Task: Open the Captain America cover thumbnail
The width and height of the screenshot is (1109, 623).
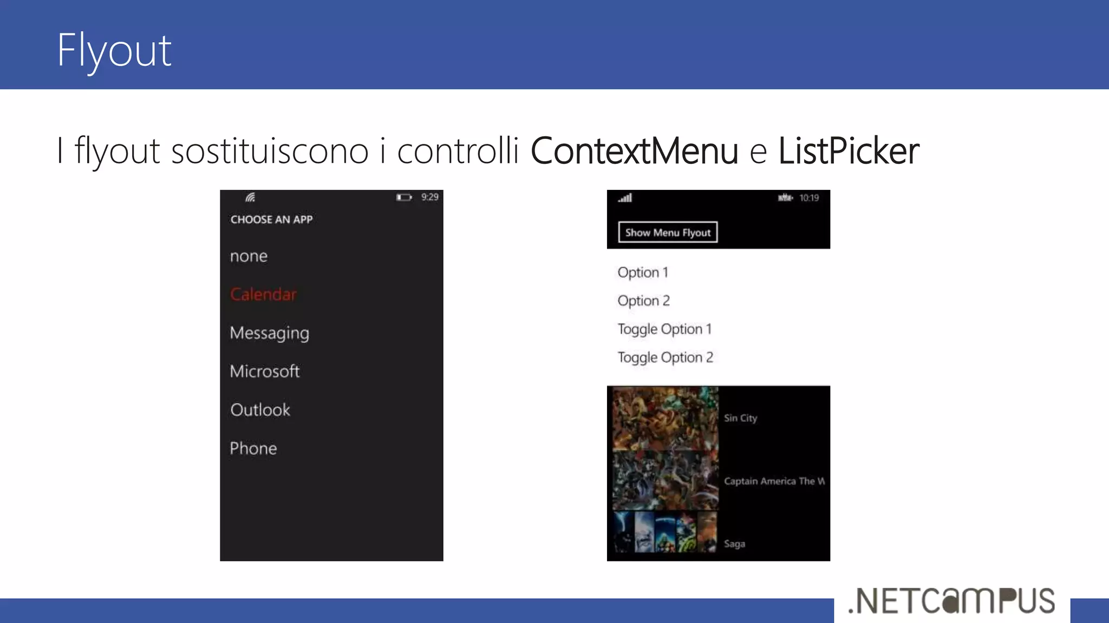Action: (665, 481)
